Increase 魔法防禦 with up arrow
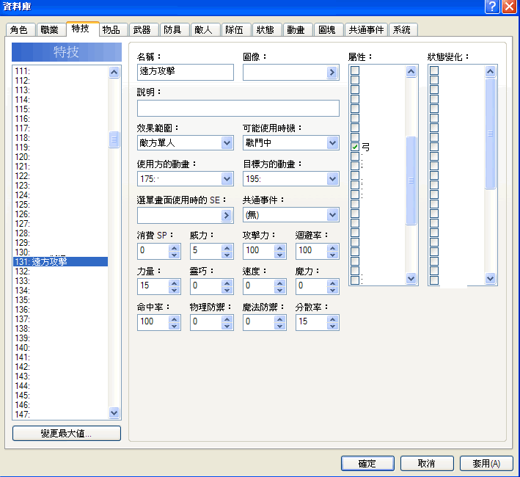Viewport: 520px width, 477px height. click(280, 318)
